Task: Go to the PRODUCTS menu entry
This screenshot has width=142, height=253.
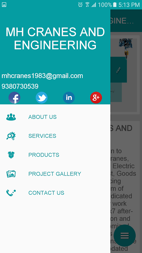Action: point(55,155)
